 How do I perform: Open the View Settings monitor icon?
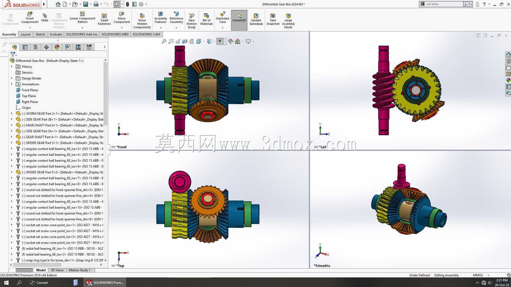coord(248,41)
